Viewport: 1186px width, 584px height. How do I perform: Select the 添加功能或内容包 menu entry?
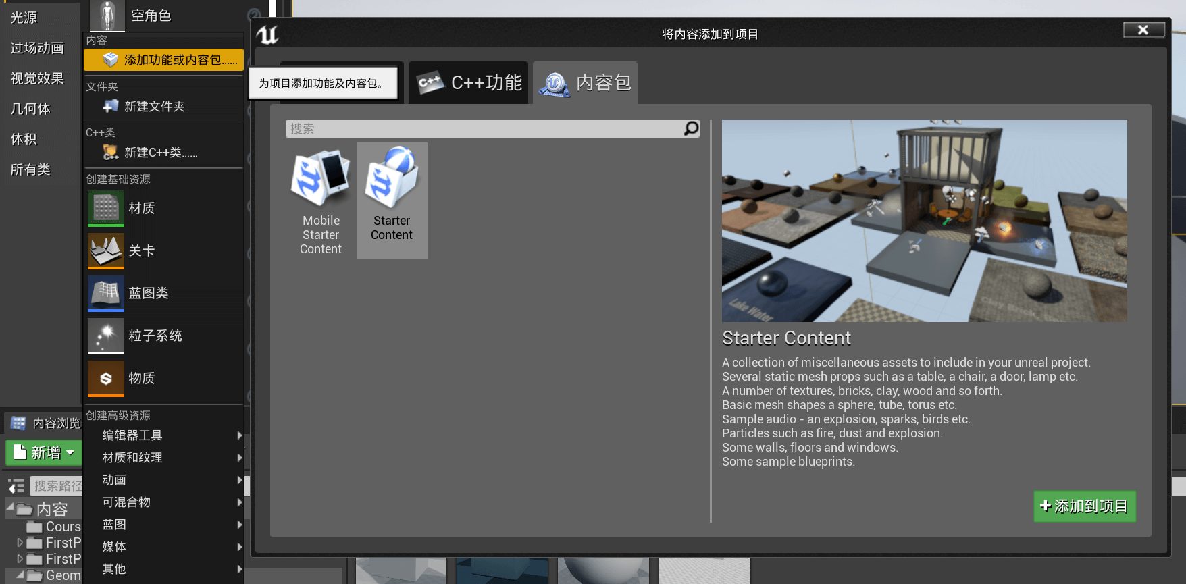point(163,60)
